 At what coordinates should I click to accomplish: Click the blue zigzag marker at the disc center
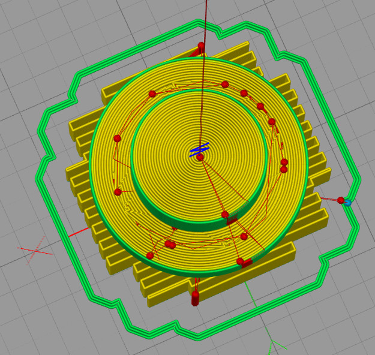199,150
